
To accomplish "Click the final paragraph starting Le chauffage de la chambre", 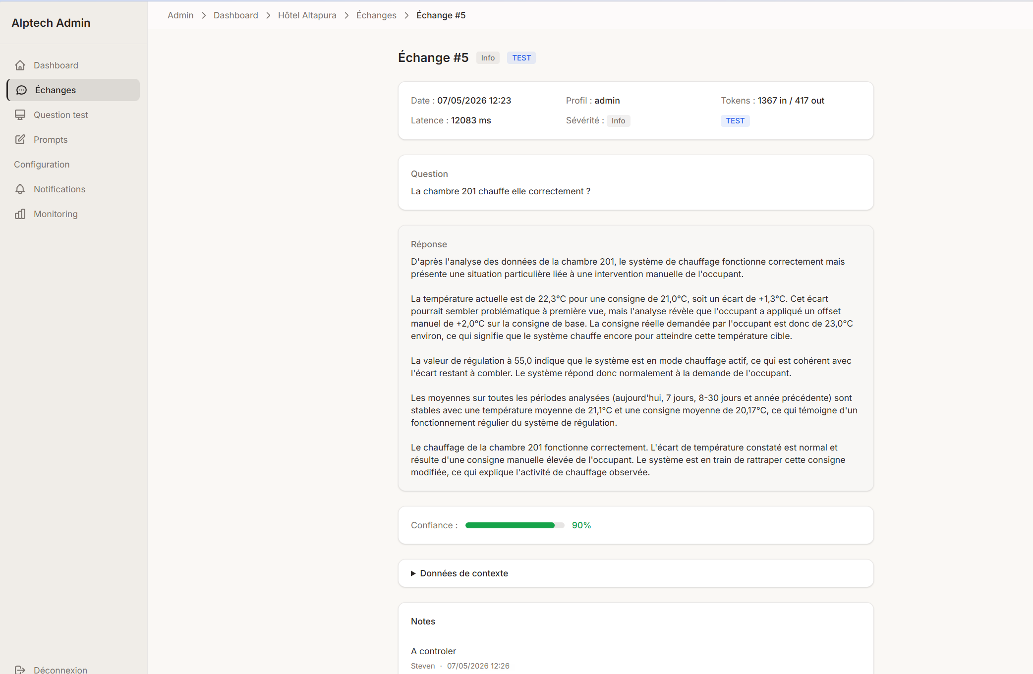I will click(x=628, y=460).
